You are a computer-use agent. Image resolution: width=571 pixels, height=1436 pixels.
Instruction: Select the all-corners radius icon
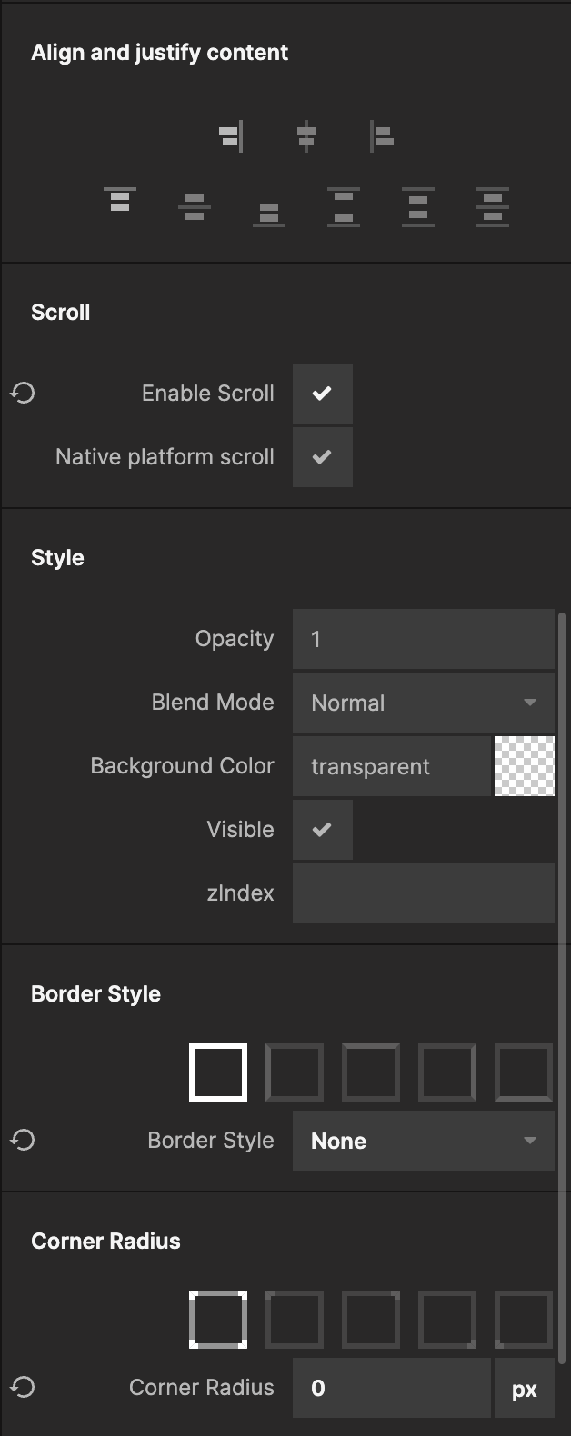(218, 1320)
